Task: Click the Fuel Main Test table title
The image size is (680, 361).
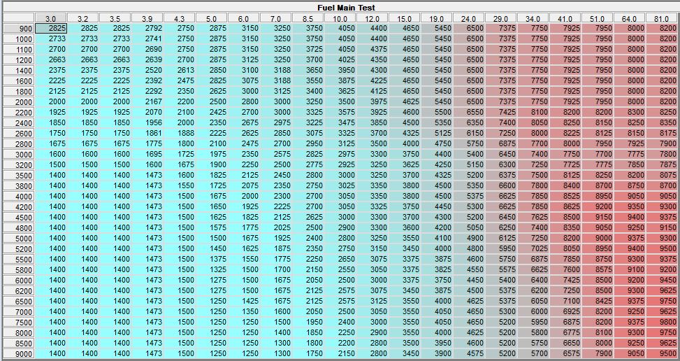Action: click(x=346, y=8)
